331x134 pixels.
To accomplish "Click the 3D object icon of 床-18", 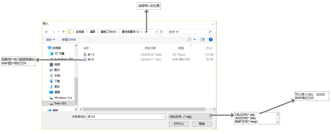I will click(x=85, y=55).
